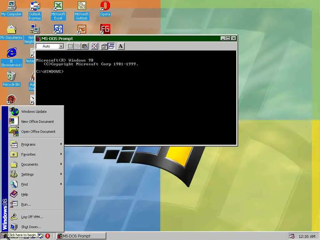Expand Programs submenu in Start menu
The image size is (320, 240).
tap(36, 144)
